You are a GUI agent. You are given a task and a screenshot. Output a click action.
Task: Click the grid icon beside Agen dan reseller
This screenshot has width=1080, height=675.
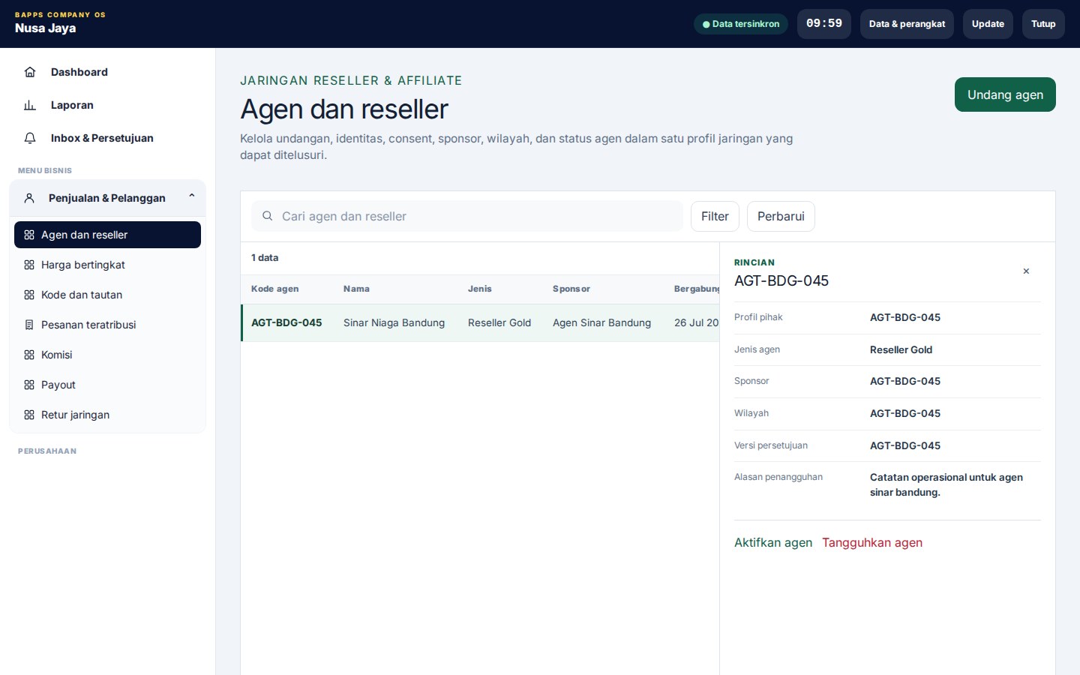(29, 235)
